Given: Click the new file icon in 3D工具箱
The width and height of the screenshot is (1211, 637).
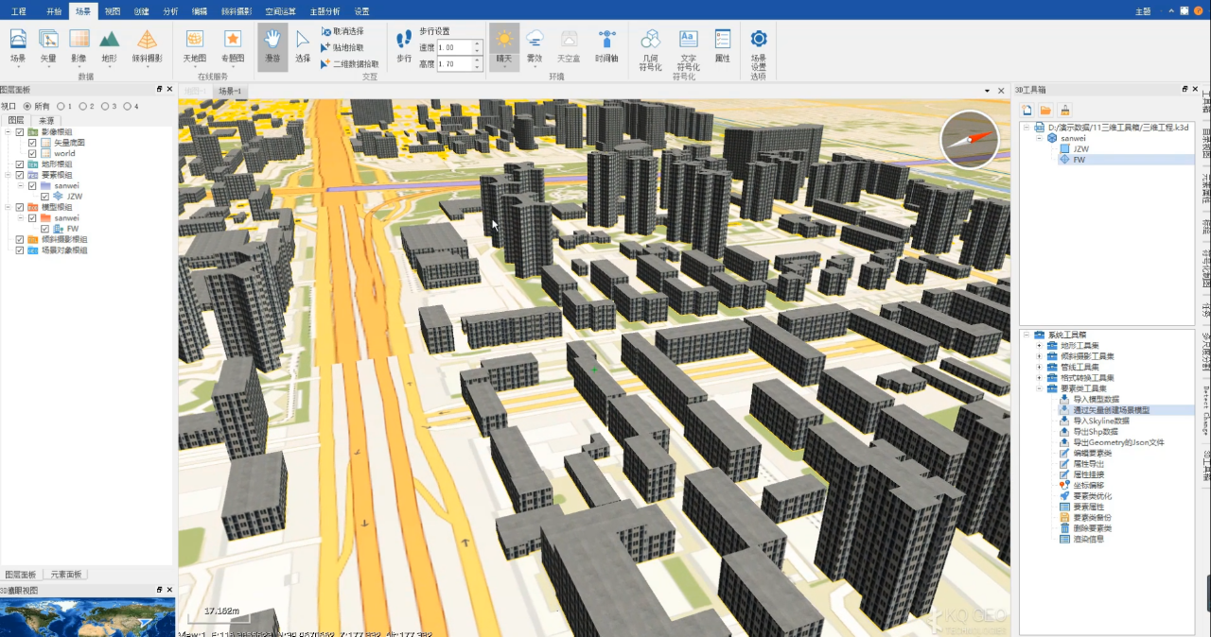Looking at the screenshot, I should [x=1027, y=111].
